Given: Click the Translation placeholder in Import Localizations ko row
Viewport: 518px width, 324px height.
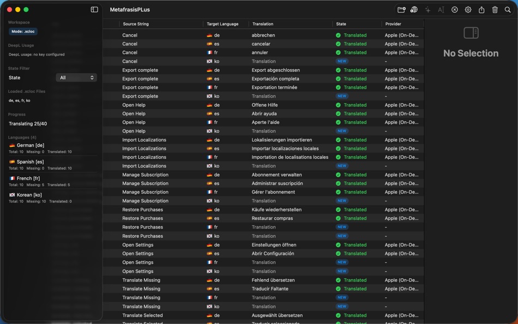Looking at the screenshot, I should coord(263,166).
